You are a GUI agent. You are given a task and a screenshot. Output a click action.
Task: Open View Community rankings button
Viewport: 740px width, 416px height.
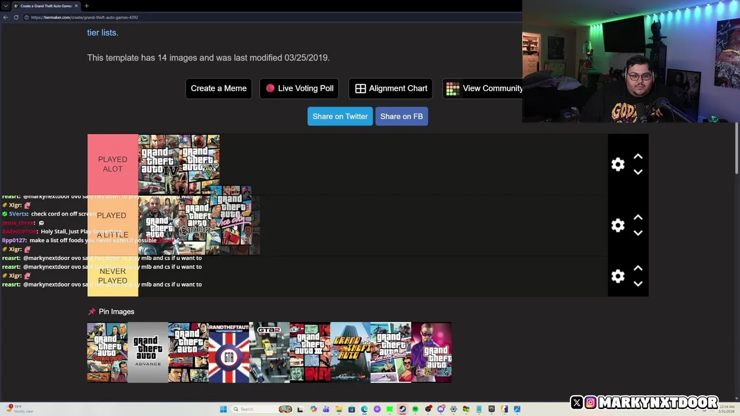pos(483,88)
